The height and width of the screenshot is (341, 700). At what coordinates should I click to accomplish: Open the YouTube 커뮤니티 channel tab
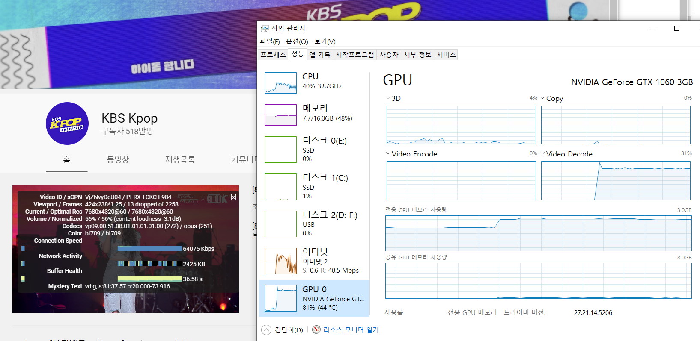[x=244, y=159]
